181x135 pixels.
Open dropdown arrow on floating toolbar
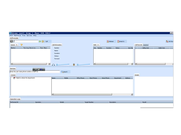[44, 69]
